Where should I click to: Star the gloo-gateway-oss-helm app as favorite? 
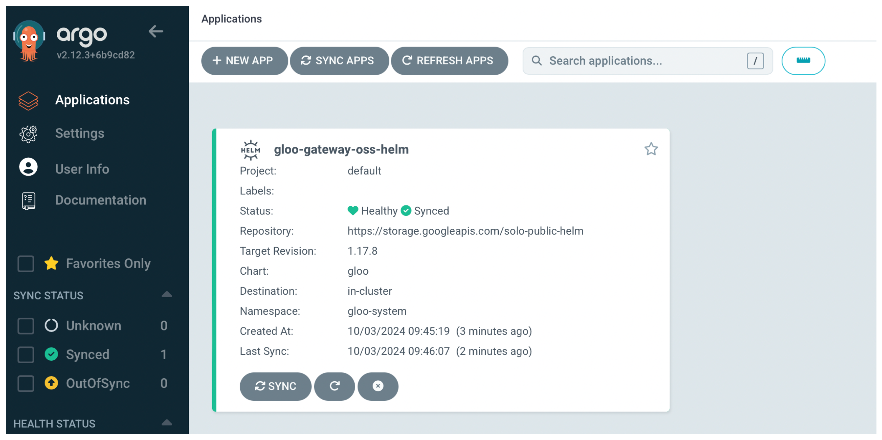(651, 149)
